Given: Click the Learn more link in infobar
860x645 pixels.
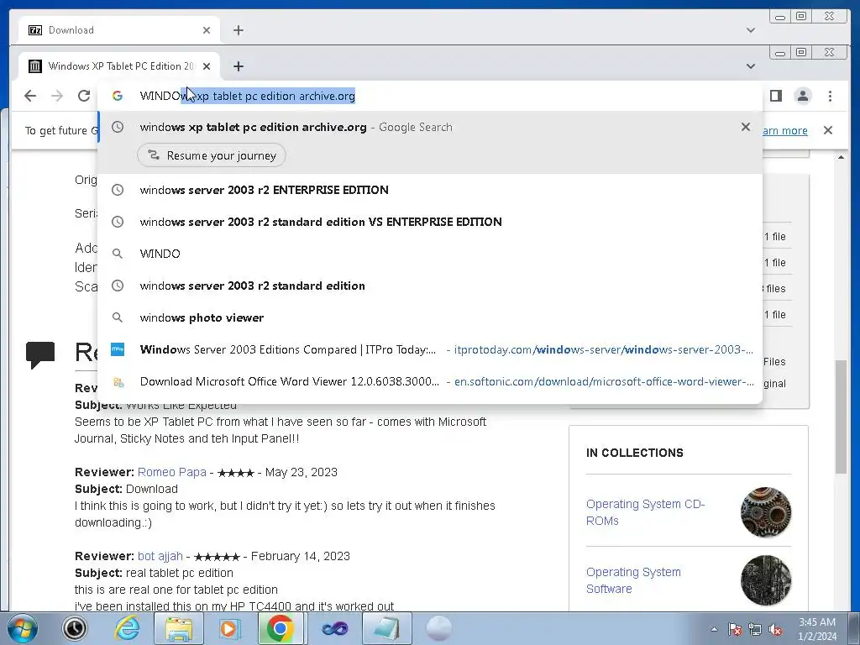Looking at the screenshot, I should 785,130.
